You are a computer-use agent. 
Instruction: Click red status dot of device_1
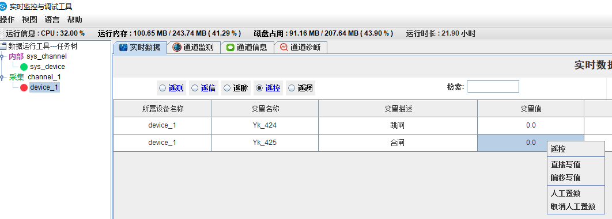click(24, 87)
